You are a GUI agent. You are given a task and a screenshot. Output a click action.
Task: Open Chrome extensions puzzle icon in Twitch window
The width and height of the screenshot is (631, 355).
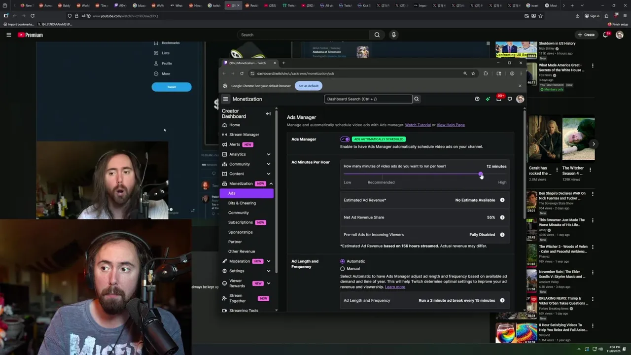tap(486, 73)
